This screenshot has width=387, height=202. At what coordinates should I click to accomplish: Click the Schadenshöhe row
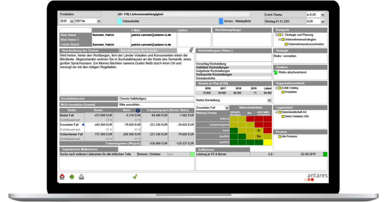tap(234, 78)
